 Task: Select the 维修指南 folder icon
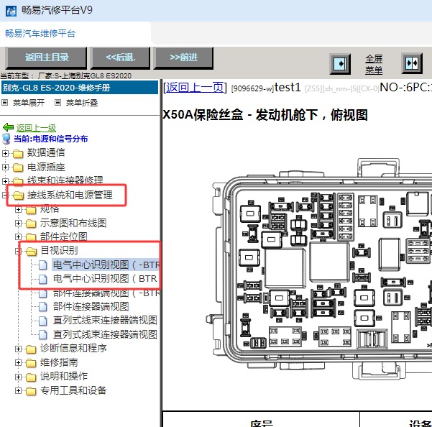(x=31, y=363)
